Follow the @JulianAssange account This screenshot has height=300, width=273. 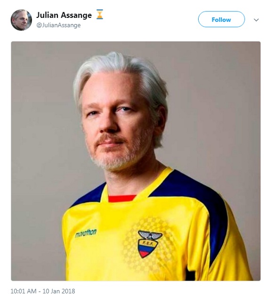(221, 19)
